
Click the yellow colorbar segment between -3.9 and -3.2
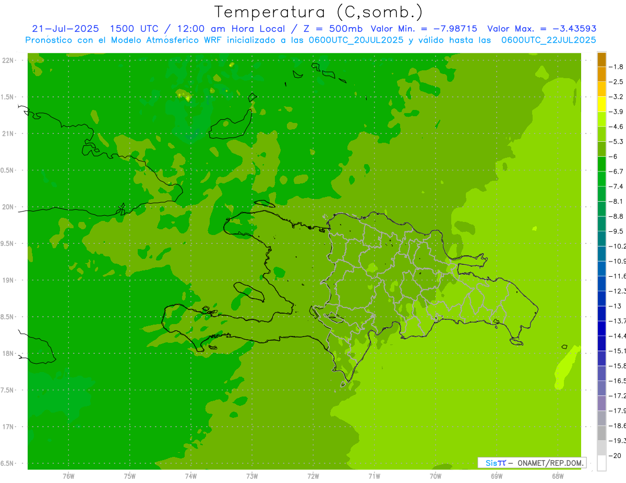(601, 104)
